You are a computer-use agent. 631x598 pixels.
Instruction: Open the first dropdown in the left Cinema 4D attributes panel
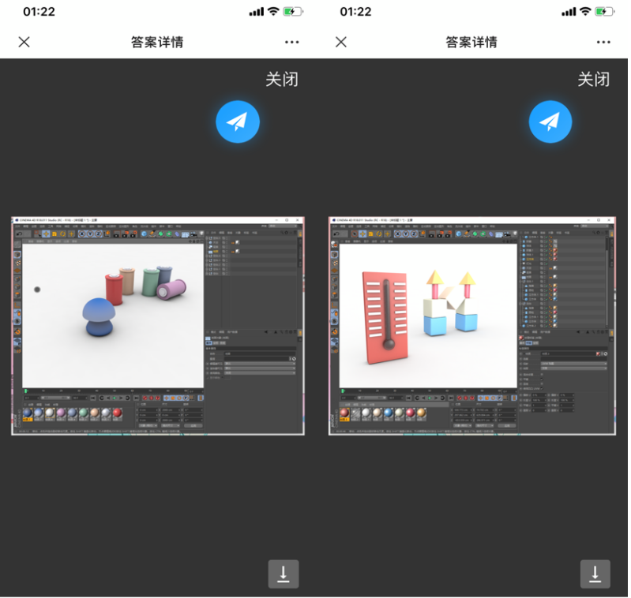tap(259, 364)
